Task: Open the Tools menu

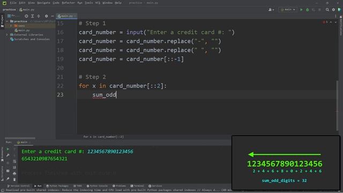Action: pyautogui.click(x=88, y=3)
